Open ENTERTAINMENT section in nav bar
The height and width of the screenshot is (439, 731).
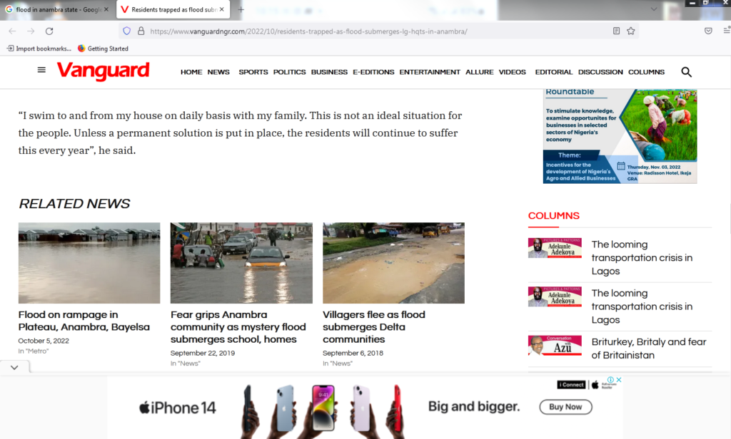[x=430, y=72]
